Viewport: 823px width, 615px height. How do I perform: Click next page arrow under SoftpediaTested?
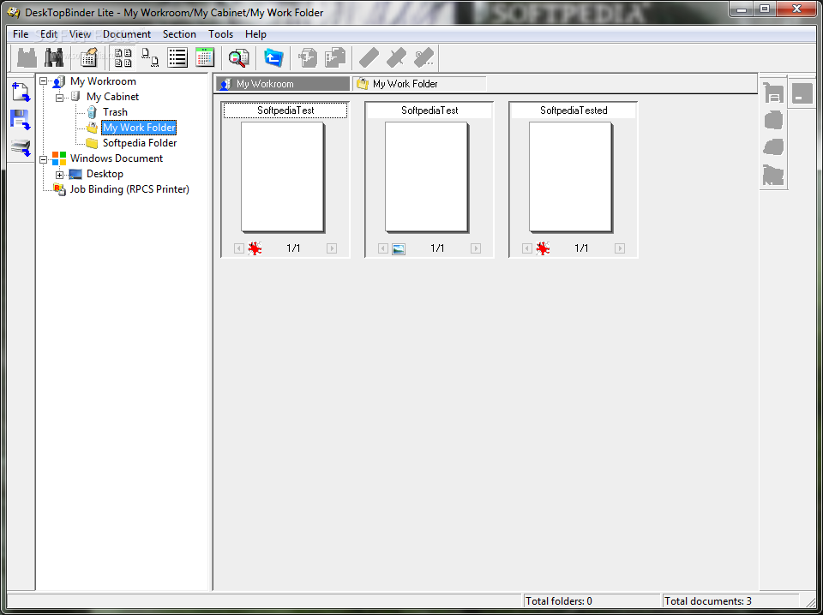pos(620,248)
